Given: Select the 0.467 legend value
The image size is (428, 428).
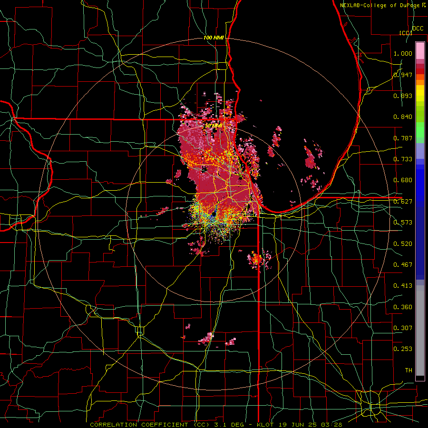Looking at the screenshot, I should pyautogui.click(x=403, y=265).
